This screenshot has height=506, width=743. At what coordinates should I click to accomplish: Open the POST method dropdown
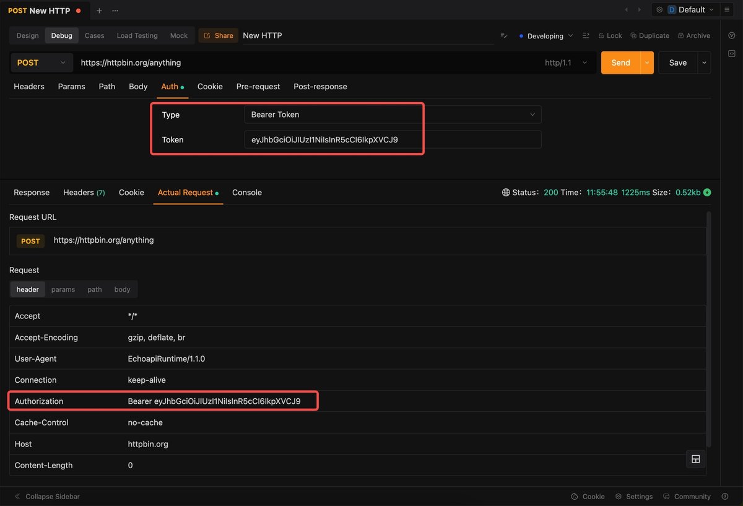(x=40, y=63)
